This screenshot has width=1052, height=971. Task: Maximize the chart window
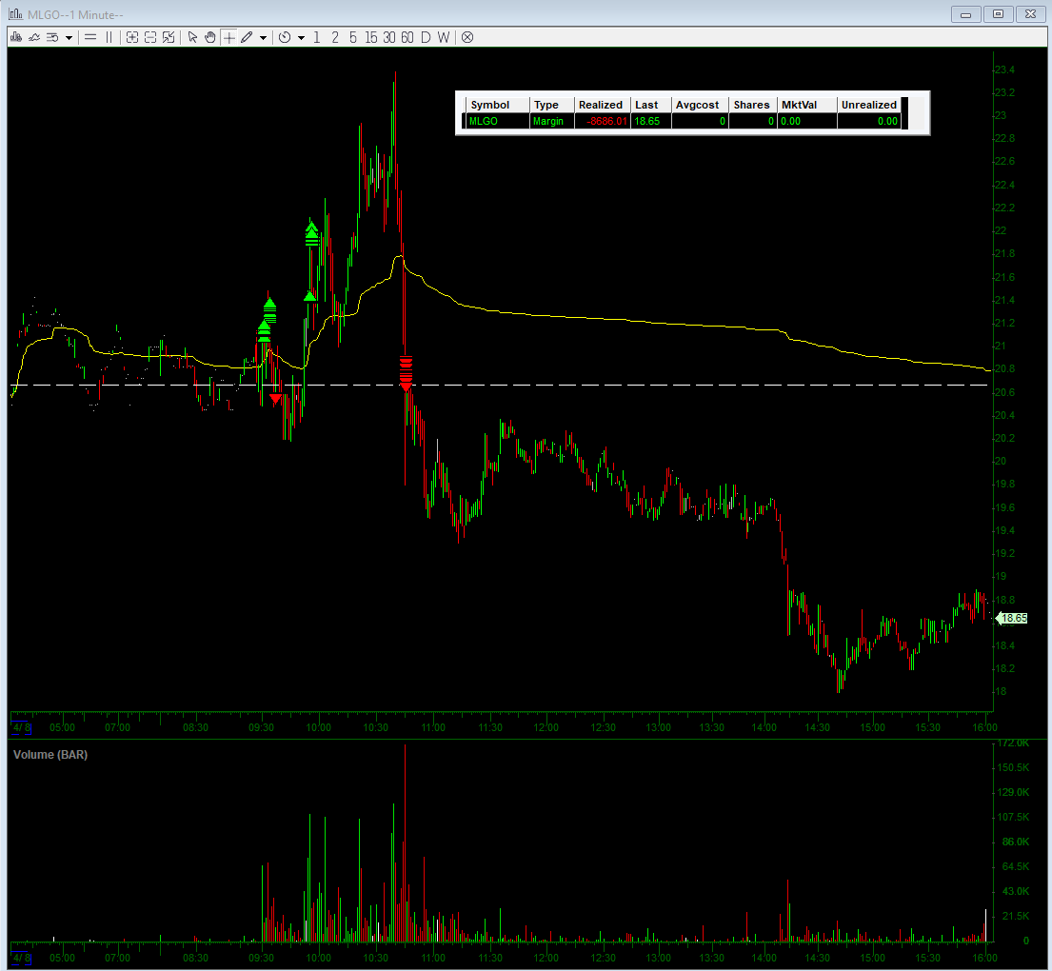pyautogui.click(x=998, y=14)
